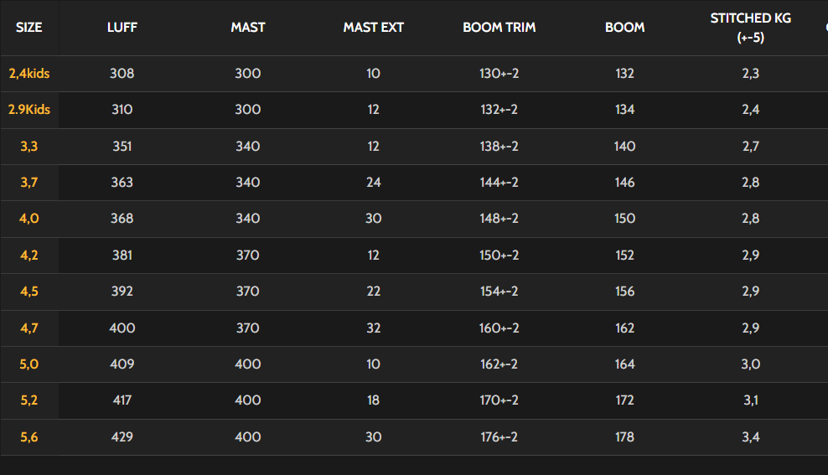Screen dimensions: 828x475
Task: Select size 4,0 in the first column
Action: [x=29, y=219]
